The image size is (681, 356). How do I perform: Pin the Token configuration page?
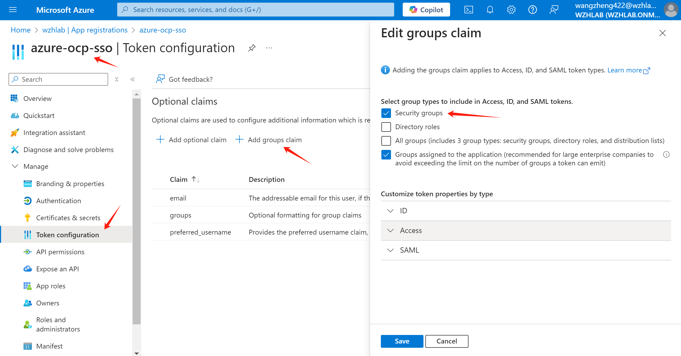(x=252, y=48)
